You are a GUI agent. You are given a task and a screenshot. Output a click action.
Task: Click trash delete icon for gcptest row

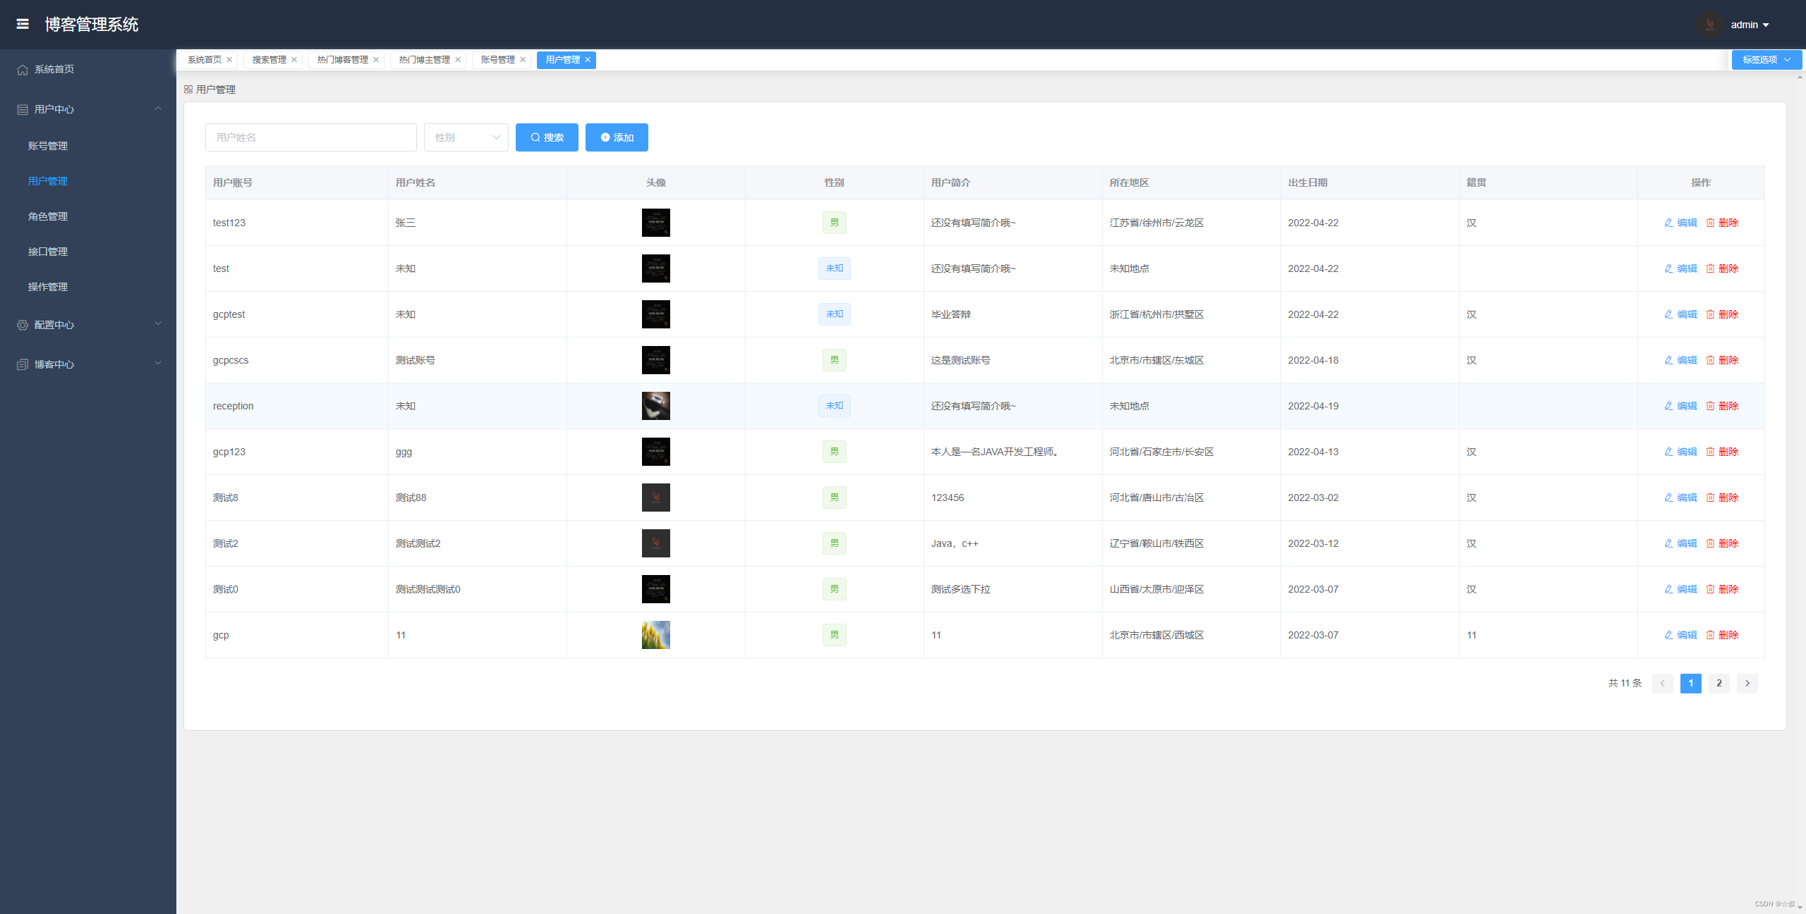[1710, 314]
